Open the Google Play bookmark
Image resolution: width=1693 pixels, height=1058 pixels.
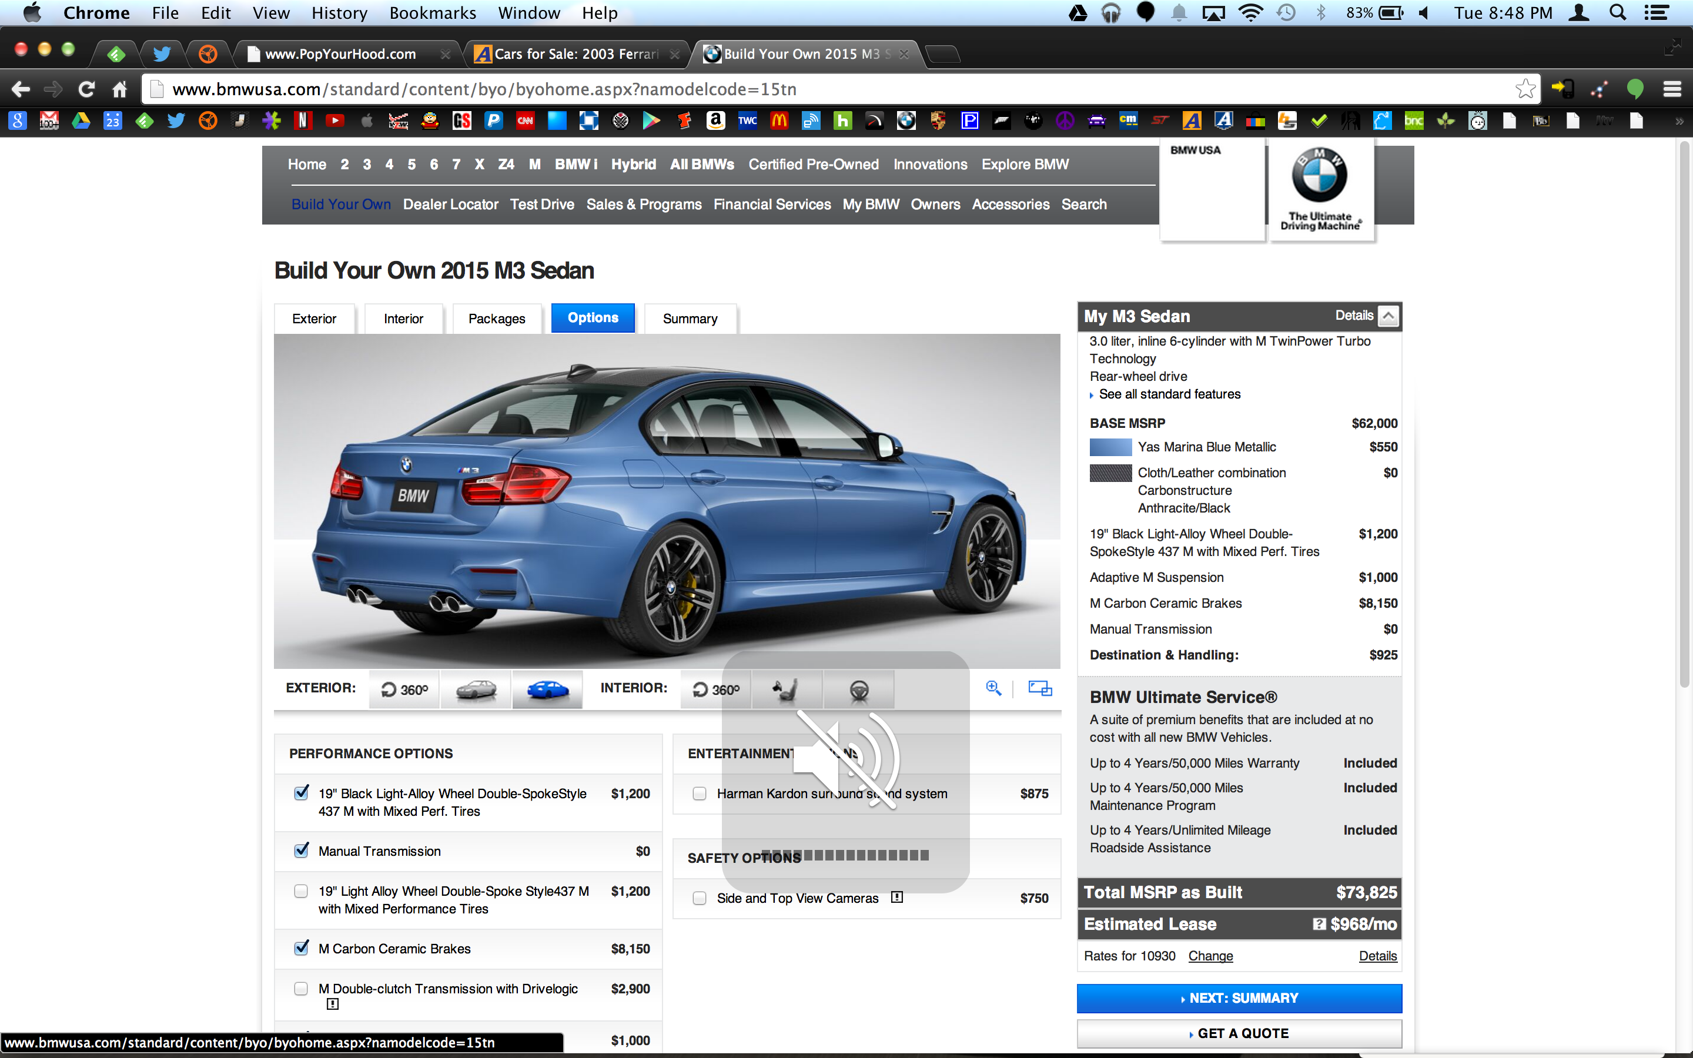(x=652, y=121)
